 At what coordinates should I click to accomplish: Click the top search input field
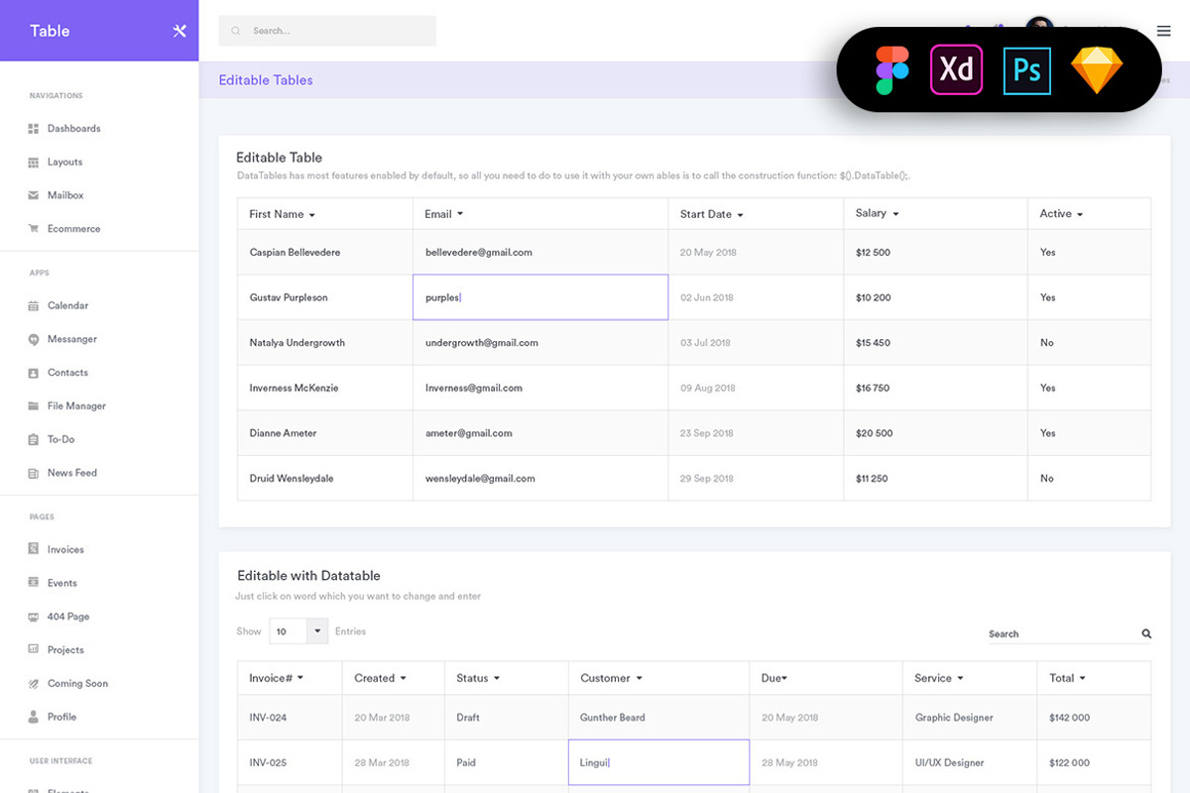tap(327, 31)
